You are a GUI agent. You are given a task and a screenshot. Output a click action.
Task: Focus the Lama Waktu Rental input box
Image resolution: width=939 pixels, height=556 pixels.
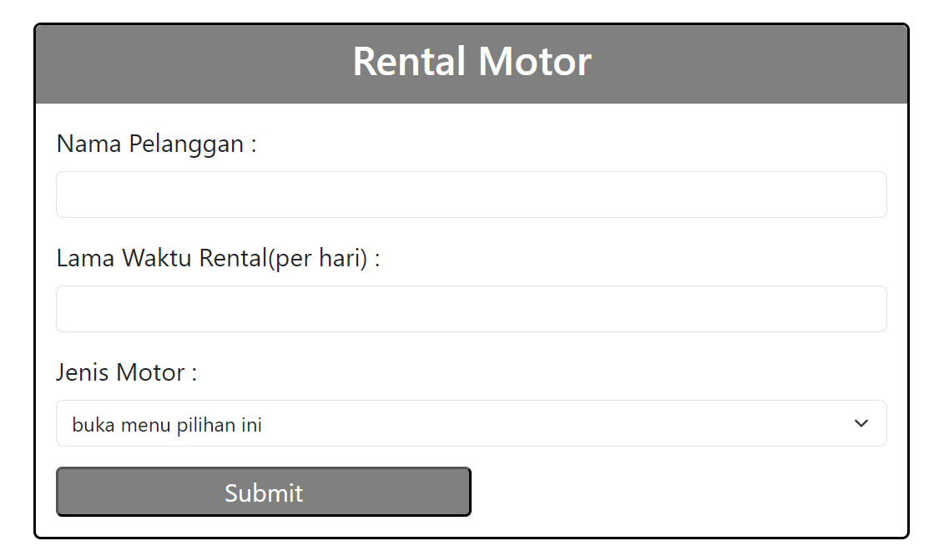pyautogui.click(x=471, y=309)
